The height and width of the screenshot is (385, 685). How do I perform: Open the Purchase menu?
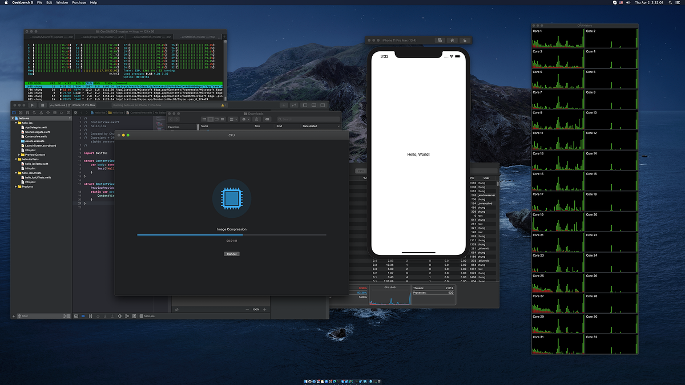point(79,2)
